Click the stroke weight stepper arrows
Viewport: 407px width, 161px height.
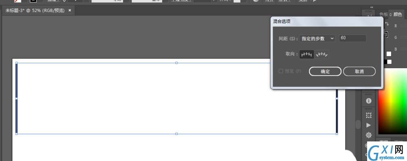point(64,1)
